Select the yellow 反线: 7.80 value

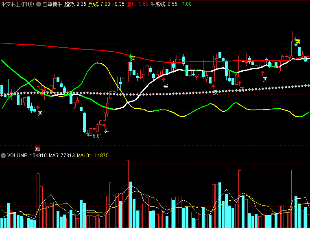pos(99,4)
